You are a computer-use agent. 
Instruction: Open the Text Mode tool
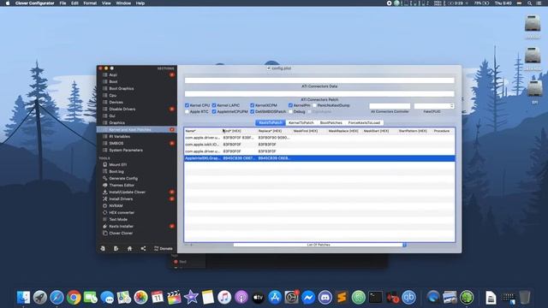(x=118, y=219)
